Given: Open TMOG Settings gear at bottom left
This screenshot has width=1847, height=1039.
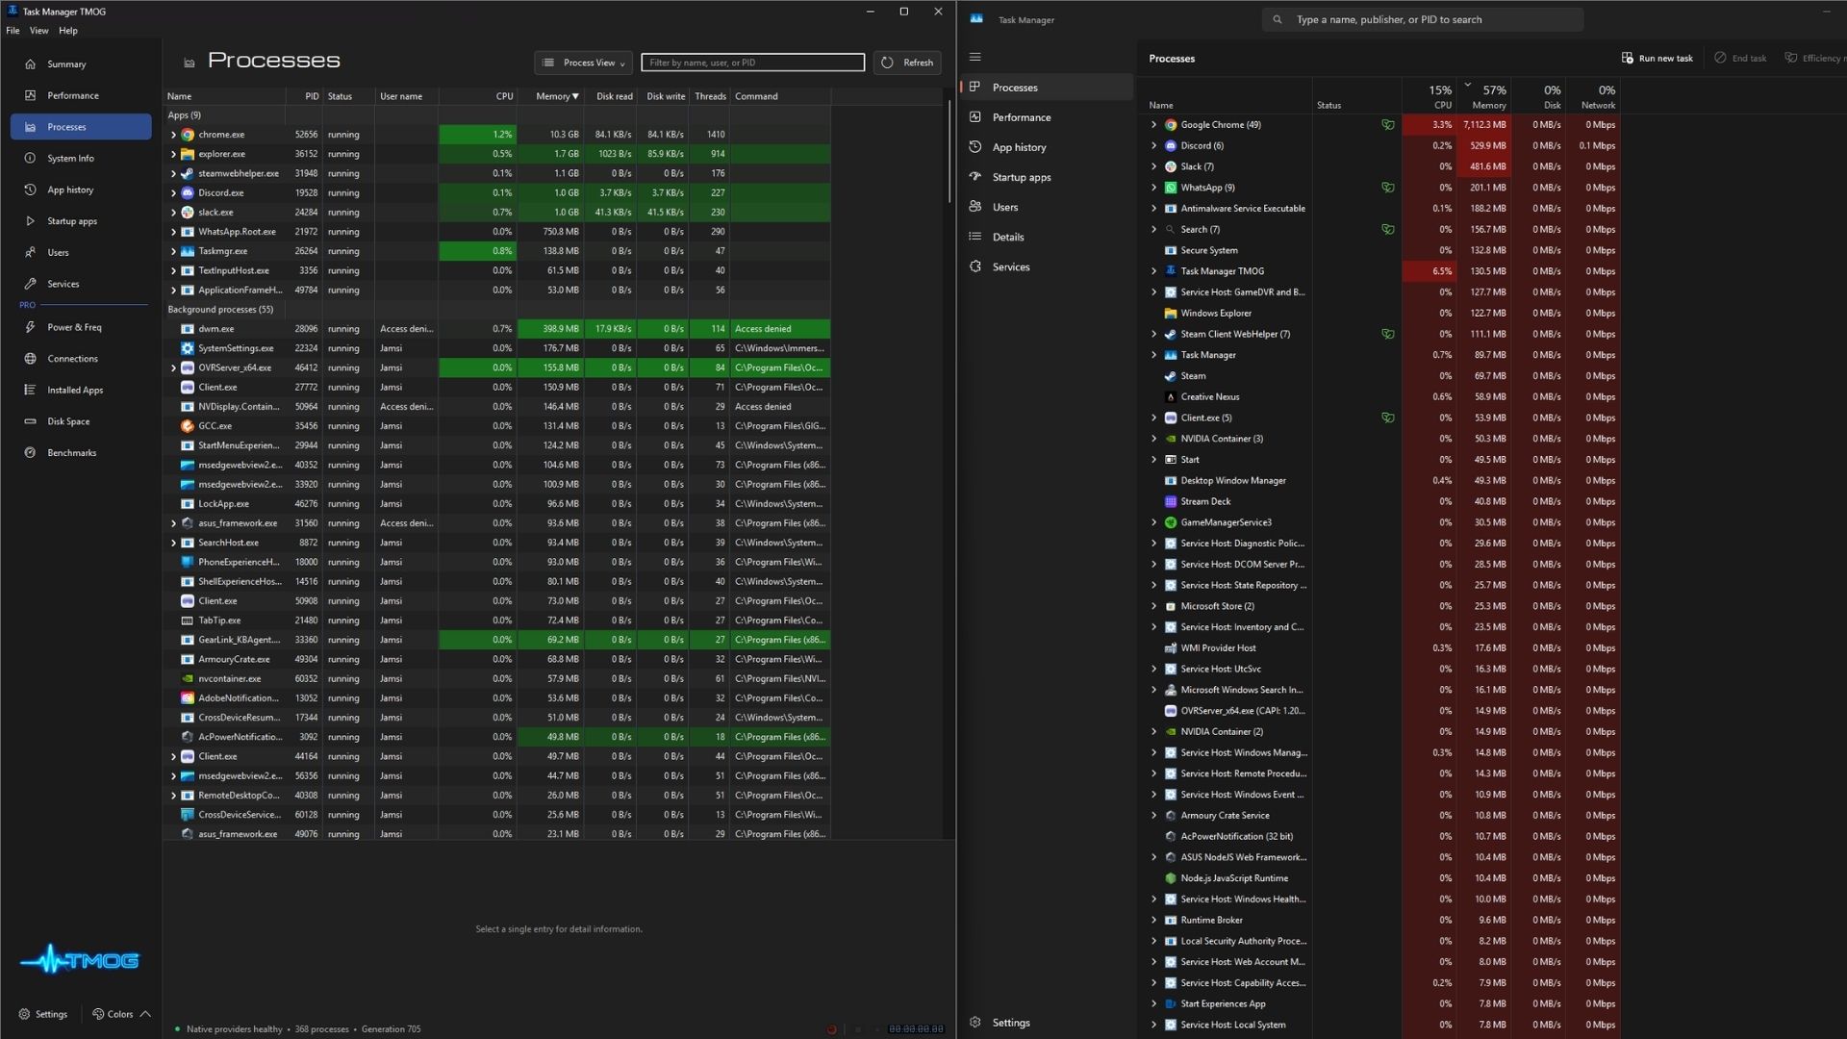Looking at the screenshot, I should click(43, 1014).
